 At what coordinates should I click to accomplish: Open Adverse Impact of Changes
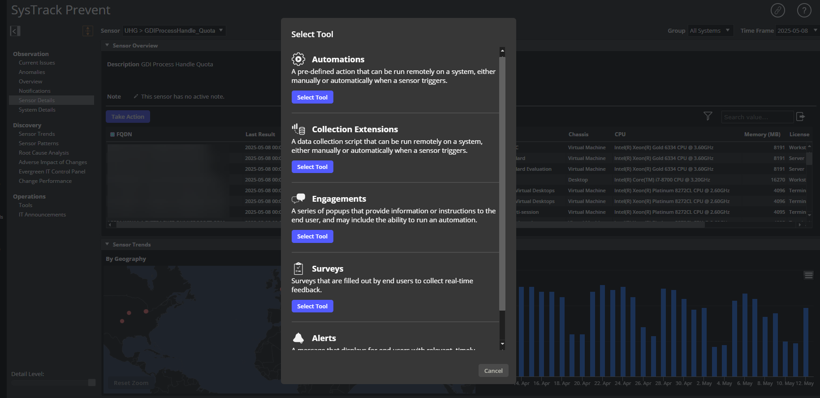coord(53,162)
